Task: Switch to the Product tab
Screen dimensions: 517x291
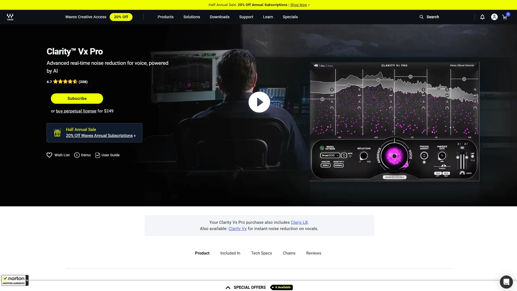Action: pos(202,253)
